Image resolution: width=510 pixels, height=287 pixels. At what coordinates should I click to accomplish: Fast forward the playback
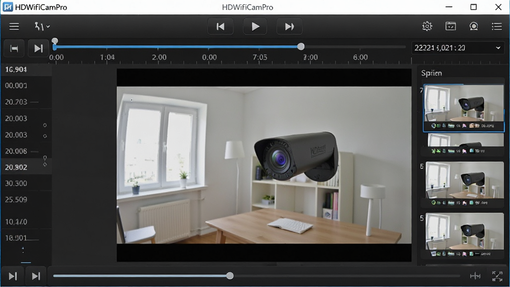[x=289, y=26]
